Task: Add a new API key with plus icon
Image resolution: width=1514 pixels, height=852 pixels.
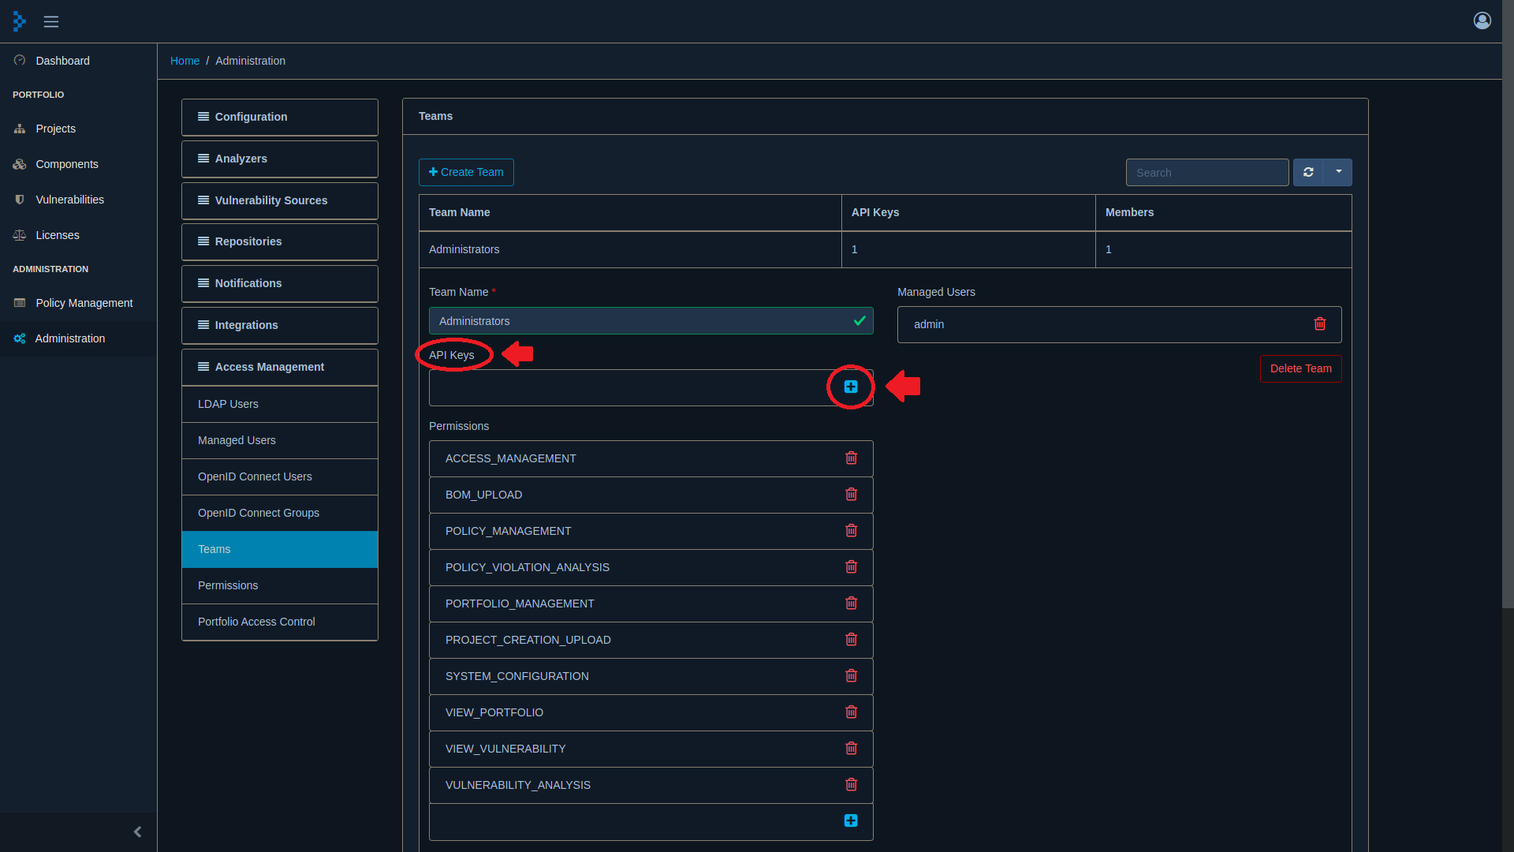Action: pyautogui.click(x=851, y=387)
